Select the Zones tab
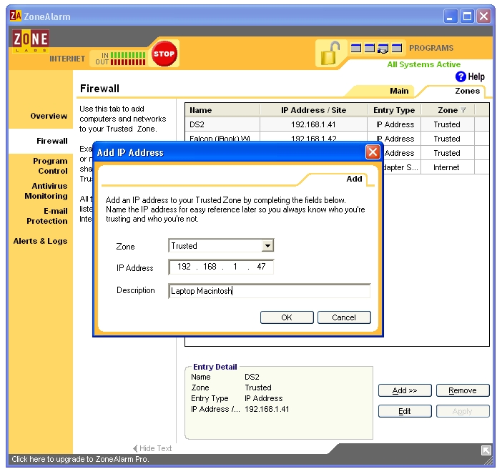 pos(467,91)
